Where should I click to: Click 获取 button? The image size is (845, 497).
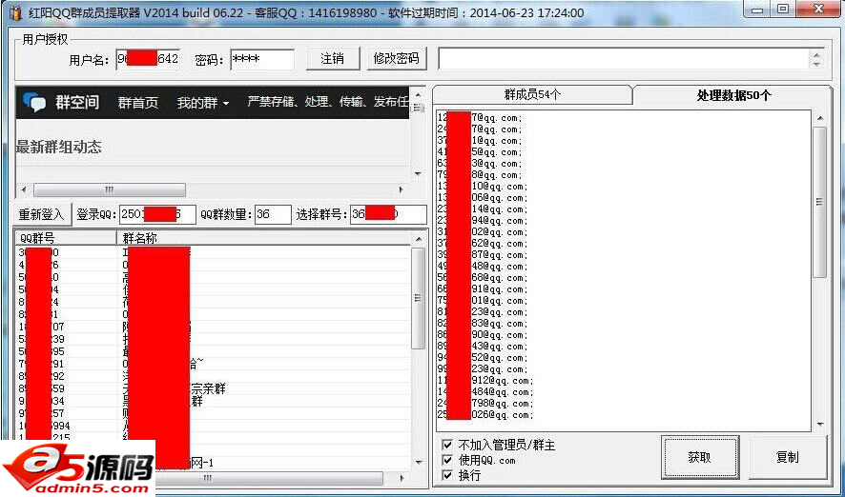click(699, 458)
